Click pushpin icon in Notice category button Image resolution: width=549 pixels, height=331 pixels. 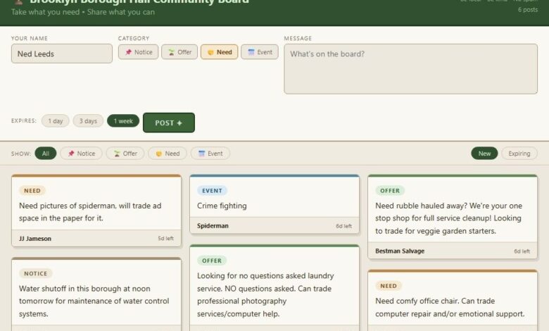point(128,52)
